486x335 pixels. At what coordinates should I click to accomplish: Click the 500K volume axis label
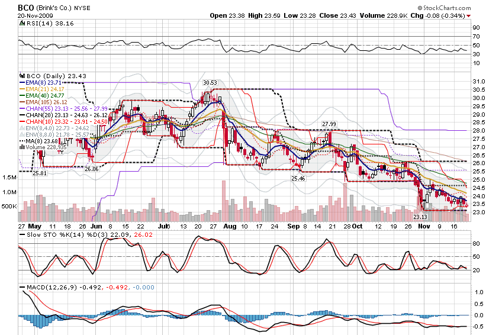click(9, 206)
